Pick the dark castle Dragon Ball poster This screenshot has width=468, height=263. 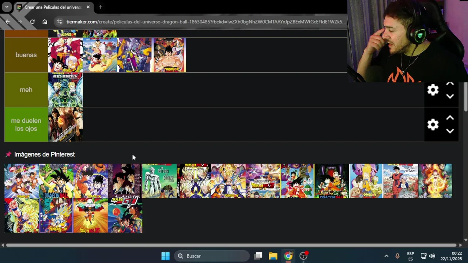(332, 181)
